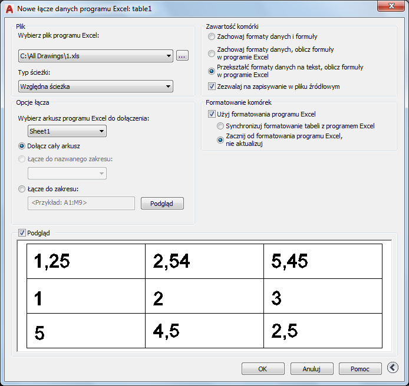Close the dialog with the X button

tap(391, 6)
